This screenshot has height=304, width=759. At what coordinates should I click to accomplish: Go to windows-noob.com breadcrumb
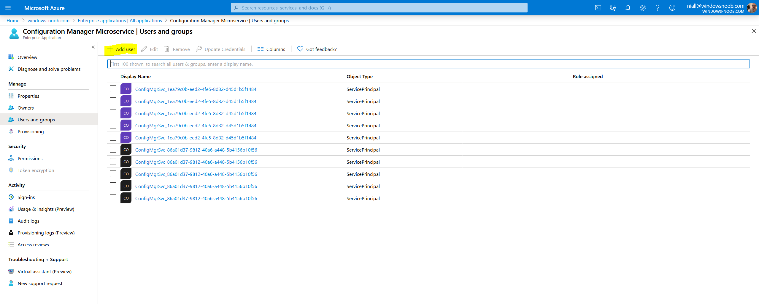click(48, 20)
